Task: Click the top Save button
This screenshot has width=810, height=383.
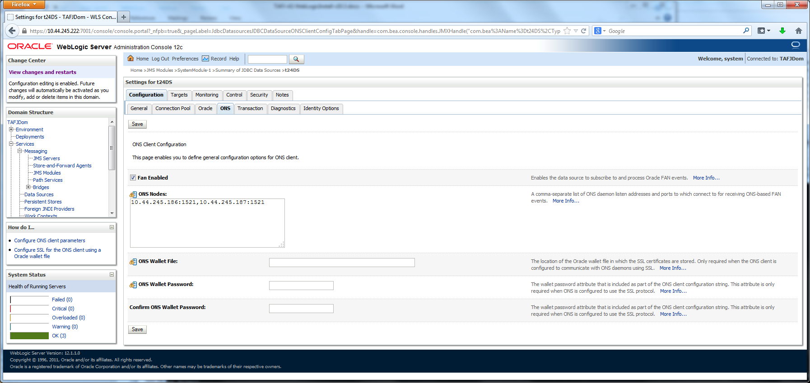Action: coord(137,124)
